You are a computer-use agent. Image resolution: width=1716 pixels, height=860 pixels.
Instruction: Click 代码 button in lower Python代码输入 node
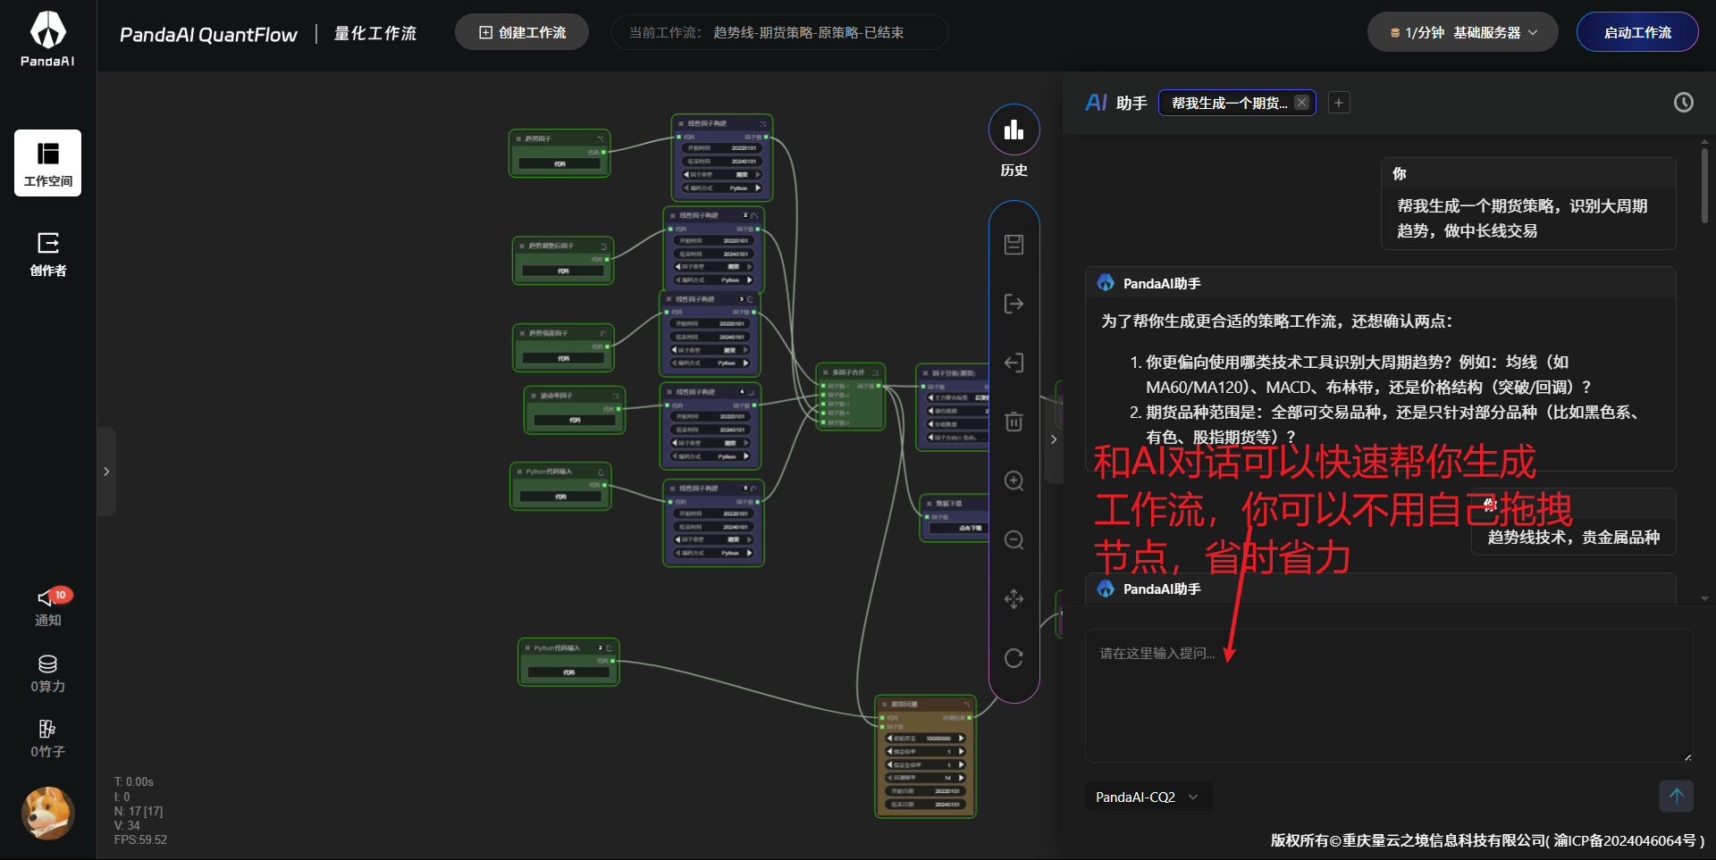[568, 672]
